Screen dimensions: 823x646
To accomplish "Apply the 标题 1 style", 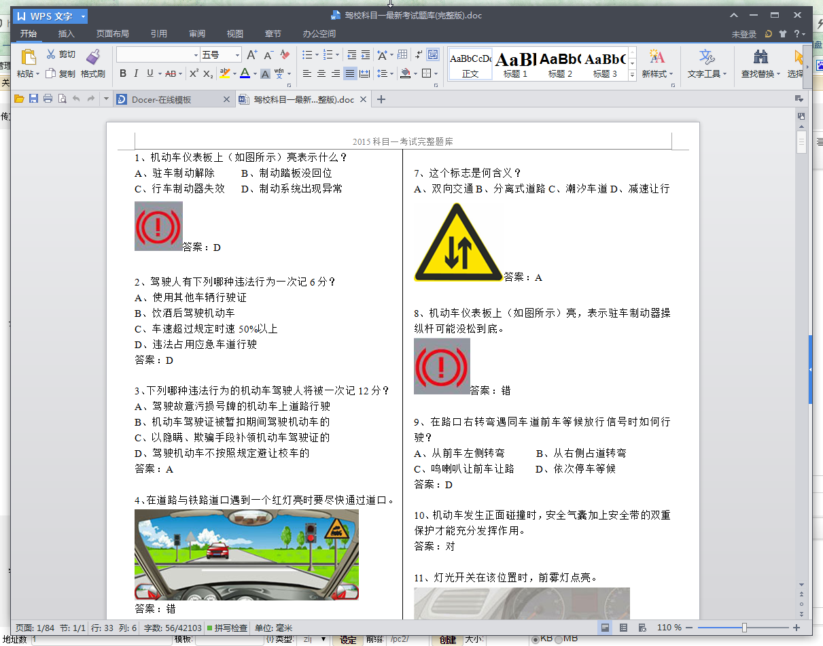I will coord(515,64).
